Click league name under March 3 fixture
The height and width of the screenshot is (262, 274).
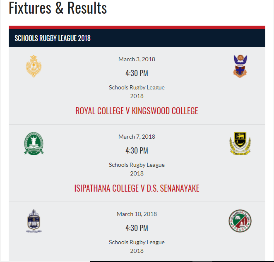[137, 91]
